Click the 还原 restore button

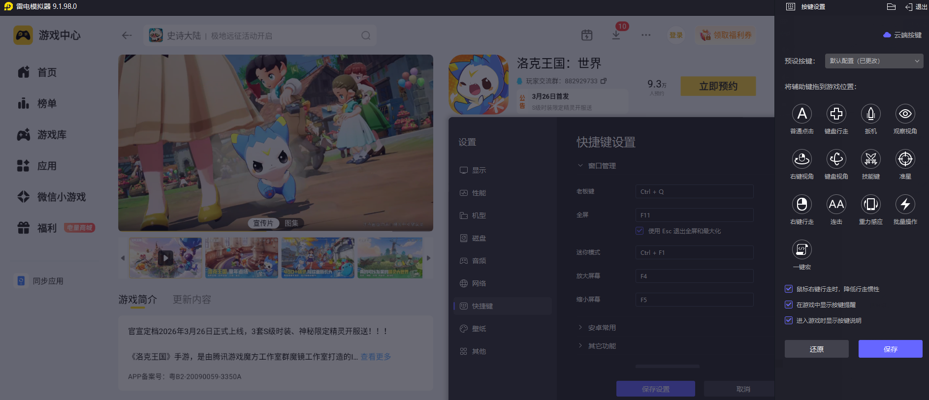pos(816,349)
